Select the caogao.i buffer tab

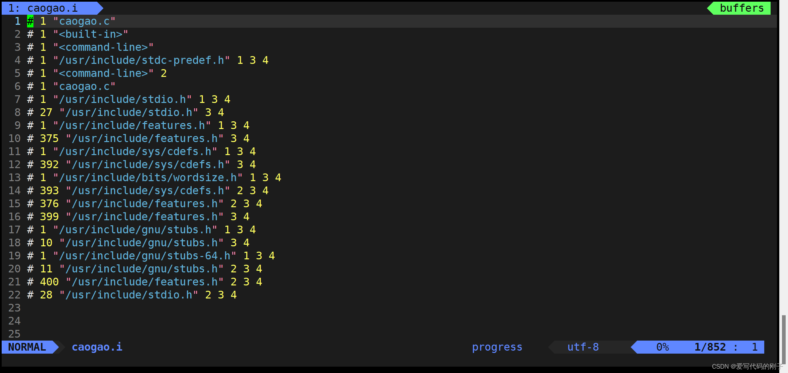(x=52, y=8)
